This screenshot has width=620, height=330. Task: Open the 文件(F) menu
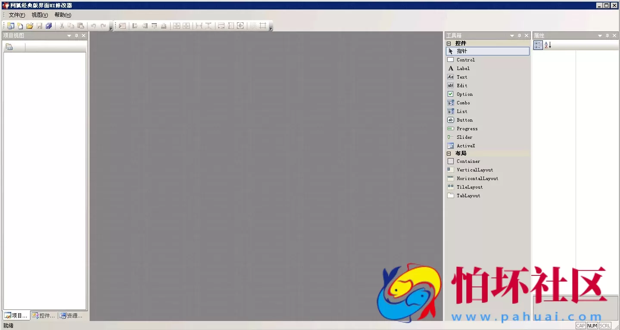[x=17, y=15]
